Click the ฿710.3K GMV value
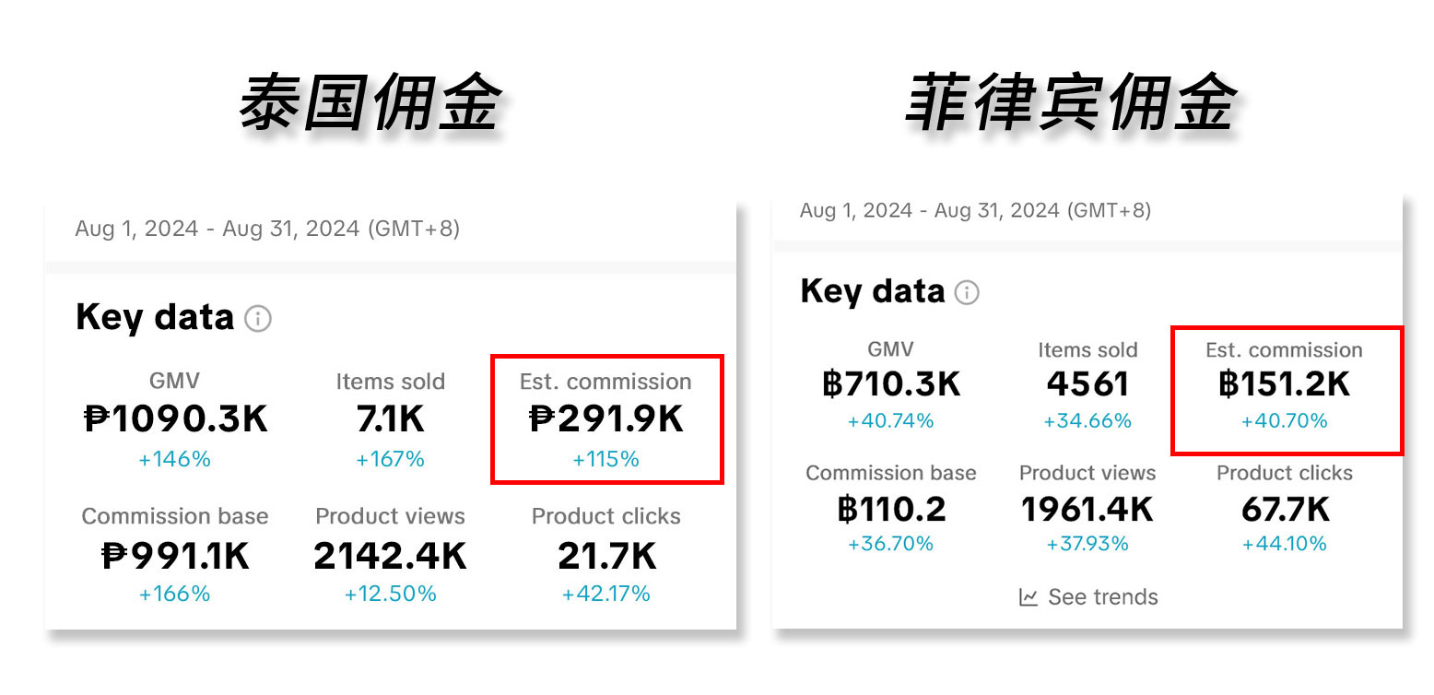The image size is (1434, 695). pyautogui.click(x=891, y=383)
